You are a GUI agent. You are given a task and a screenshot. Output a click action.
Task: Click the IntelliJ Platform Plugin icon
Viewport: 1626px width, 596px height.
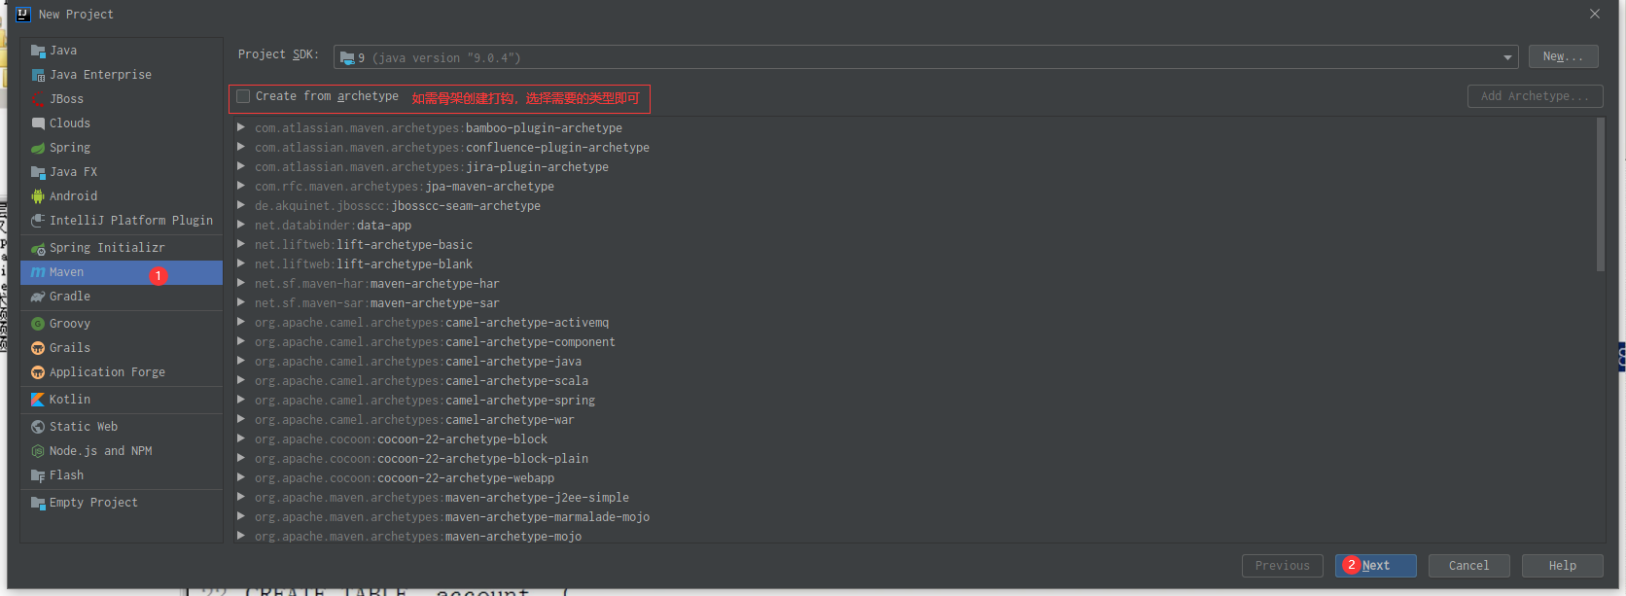(x=38, y=221)
